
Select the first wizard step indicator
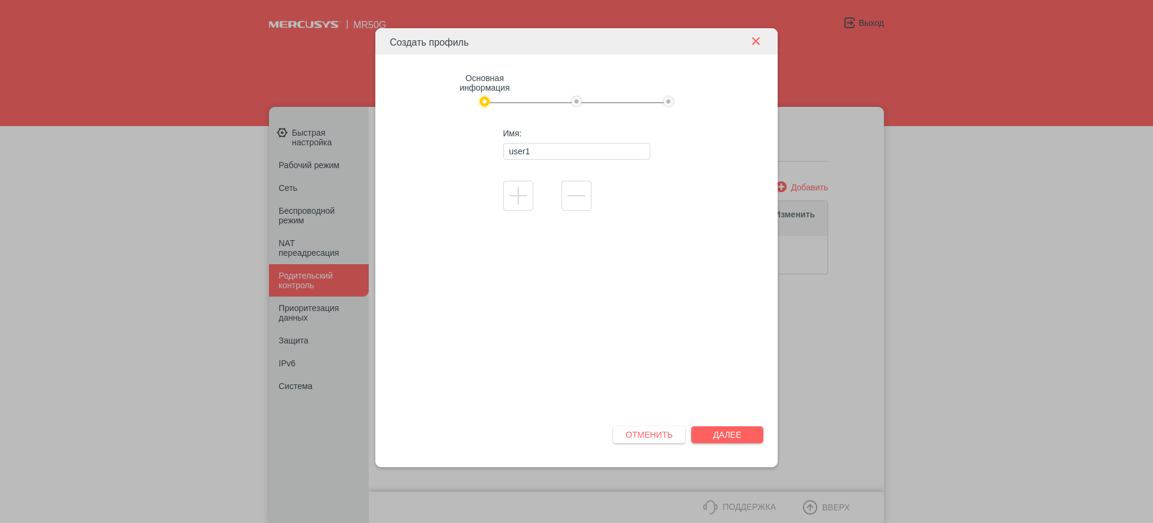click(x=485, y=101)
